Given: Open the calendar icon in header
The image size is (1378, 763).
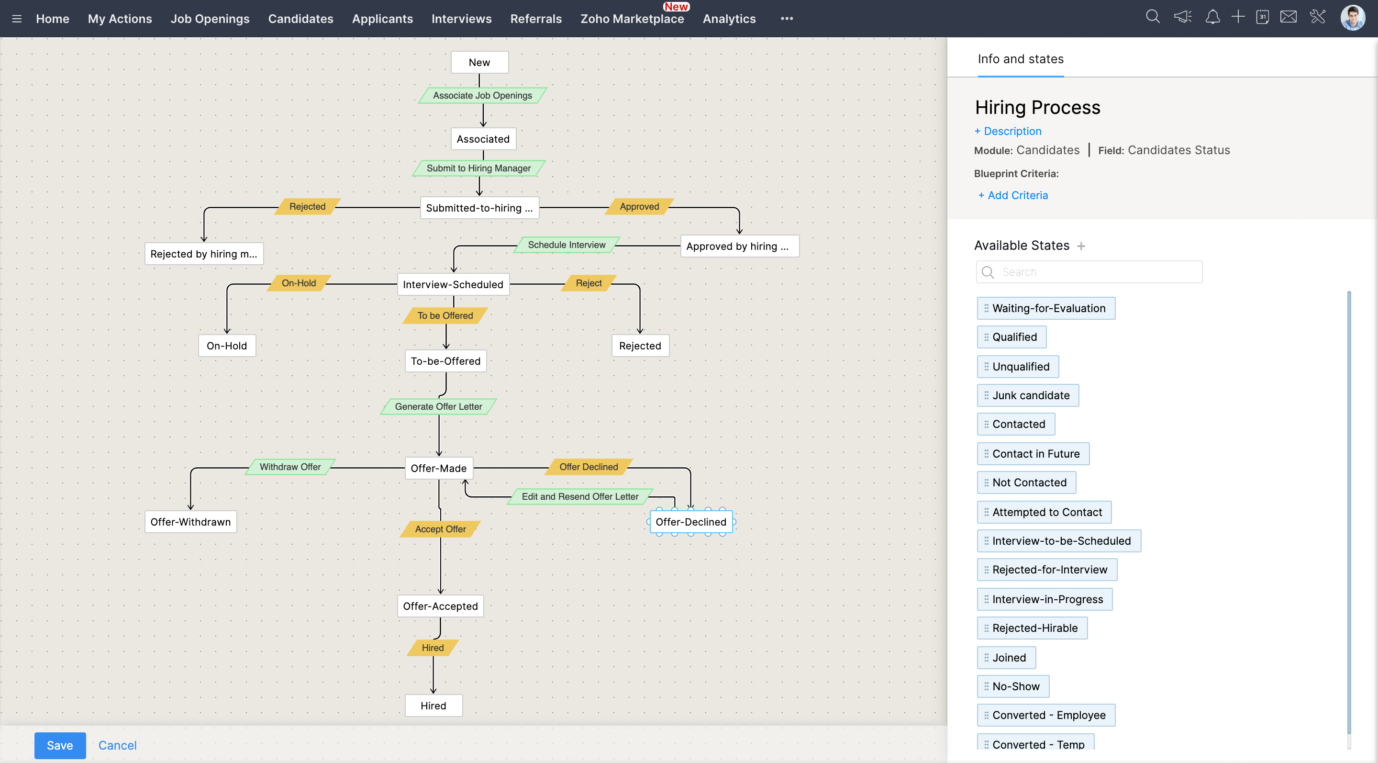Looking at the screenshot, I should (1263, 17).
